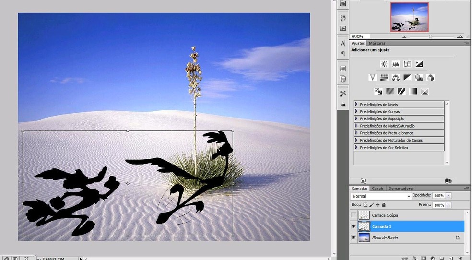This screenshot has height=260, width=472.
Task: Click the Navigator zoom in button
Action: coord(460,37)
